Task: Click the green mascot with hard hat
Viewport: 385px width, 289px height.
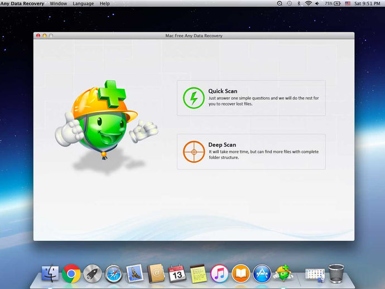Action: click(106, 121)
